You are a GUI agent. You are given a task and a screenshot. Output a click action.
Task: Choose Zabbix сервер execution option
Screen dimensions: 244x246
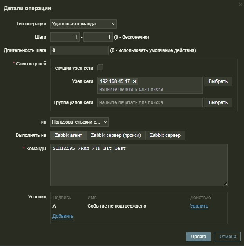165,135
